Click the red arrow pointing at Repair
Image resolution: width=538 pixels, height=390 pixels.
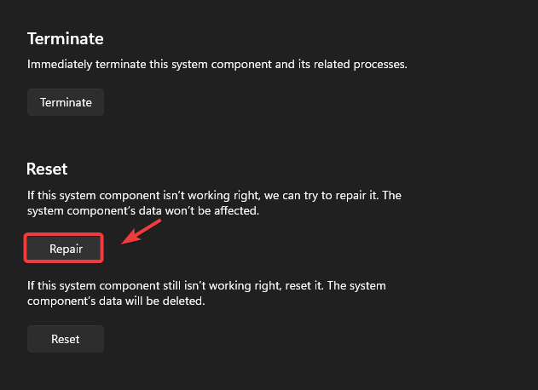[142, 231]
